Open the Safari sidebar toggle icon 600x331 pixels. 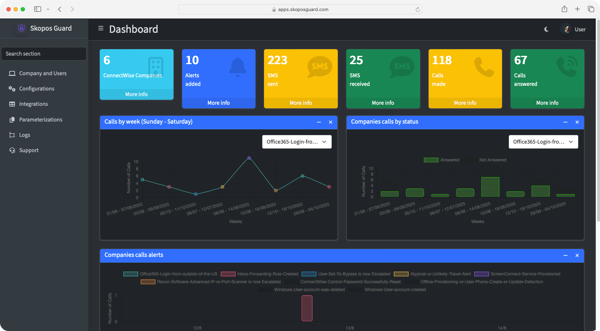pos(37,9)
